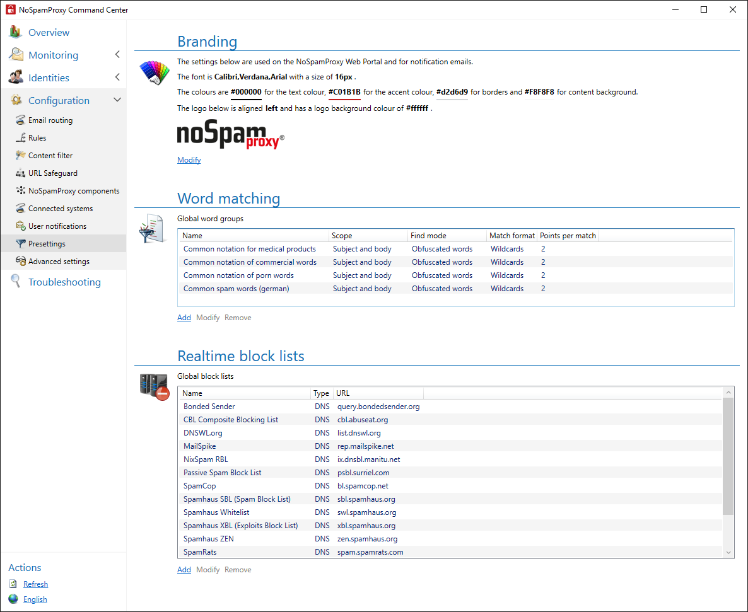Sort word groups by Scope column
748x612 pixels.
pyautogui.click(x=368, y=236)
